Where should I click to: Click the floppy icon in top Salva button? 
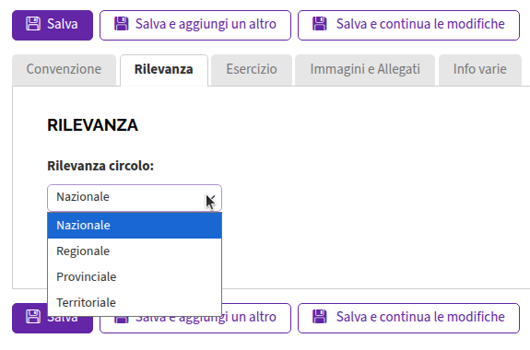click(x=33, y=24)
